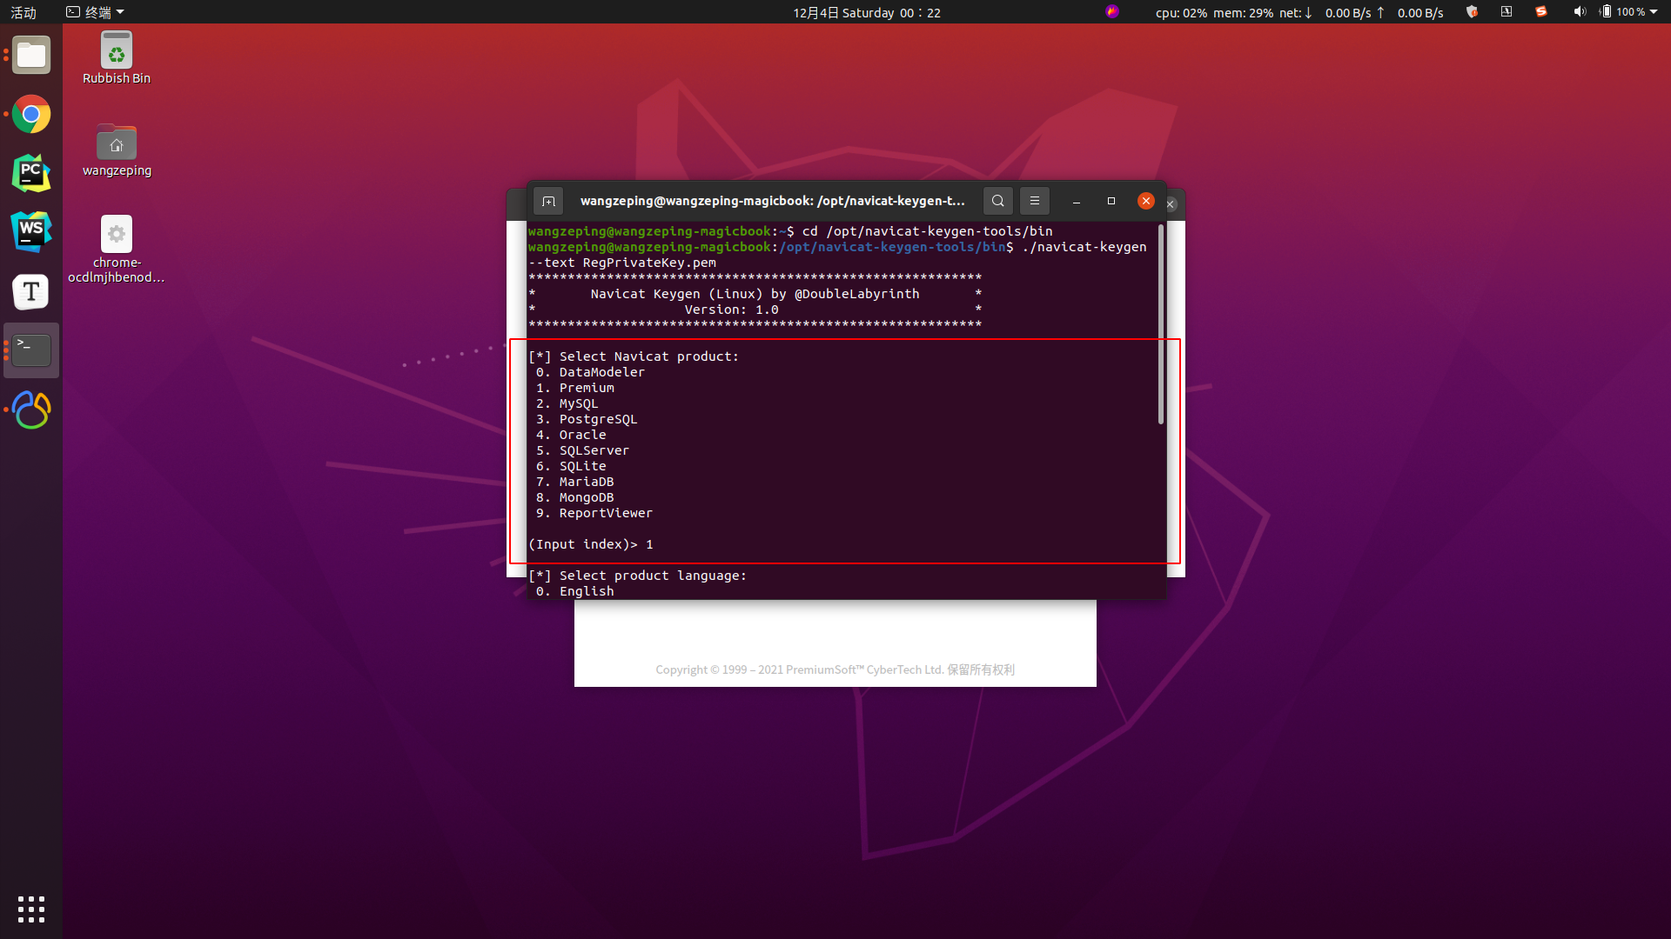The width and height of the screenshot is (1671, 939).
Task: Open terminal hamburger menu
Action: coord(1035,201)
